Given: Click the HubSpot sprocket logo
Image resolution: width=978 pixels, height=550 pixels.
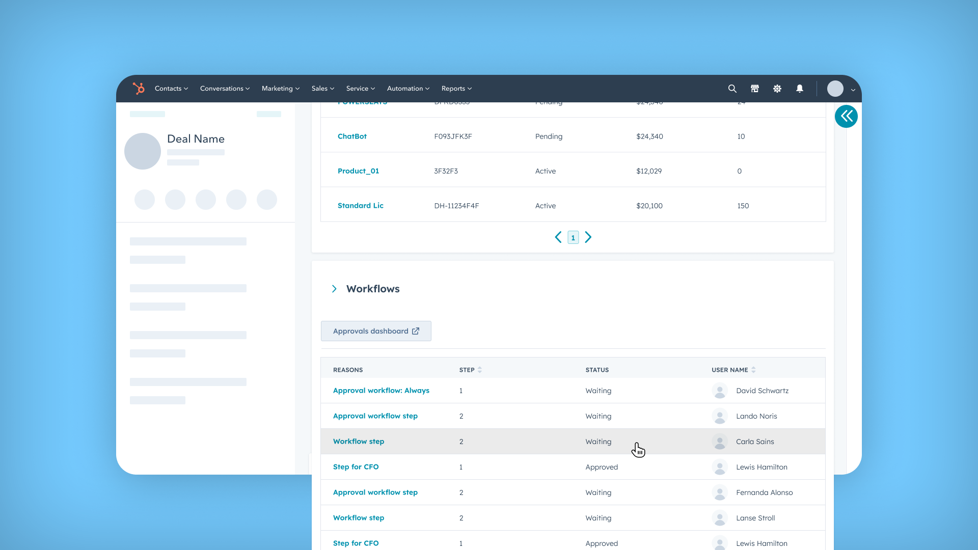Looking at the screenshot, I should pos(139,89).
